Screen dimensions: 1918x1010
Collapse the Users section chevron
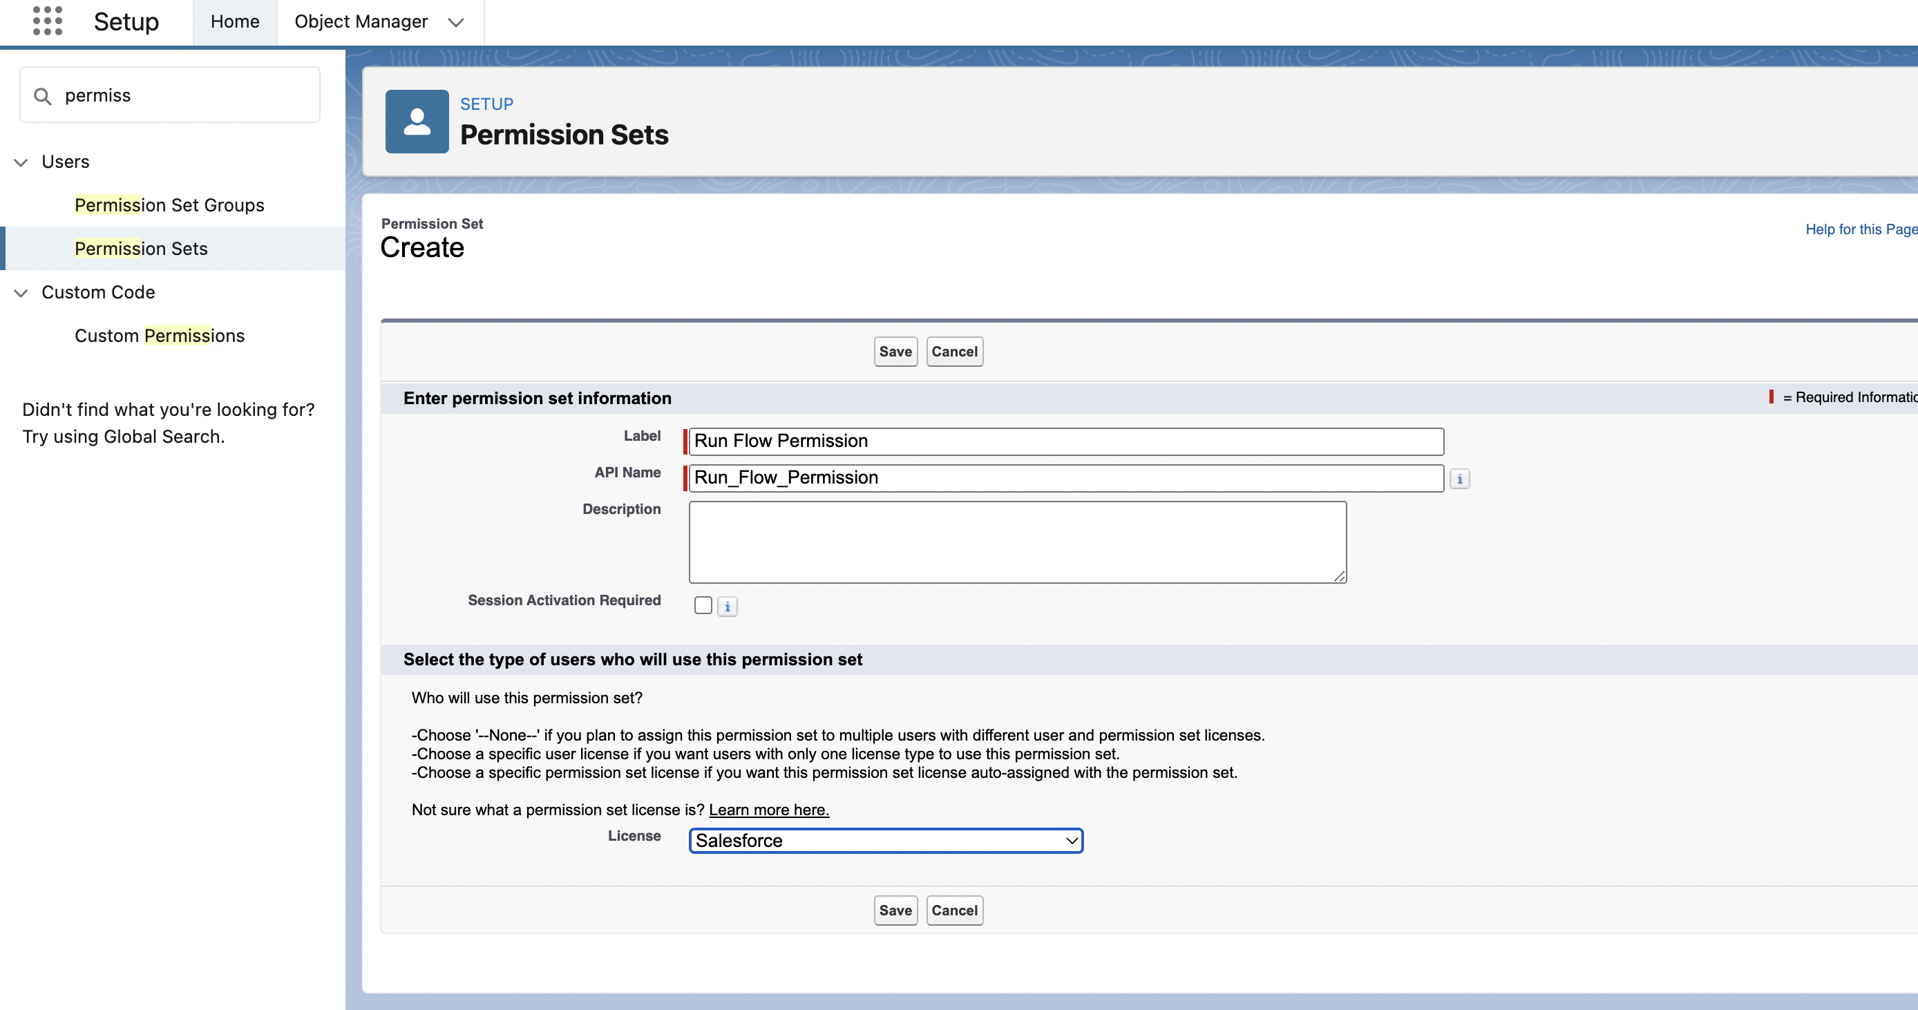pyautogui.click(x=21, y=162)
